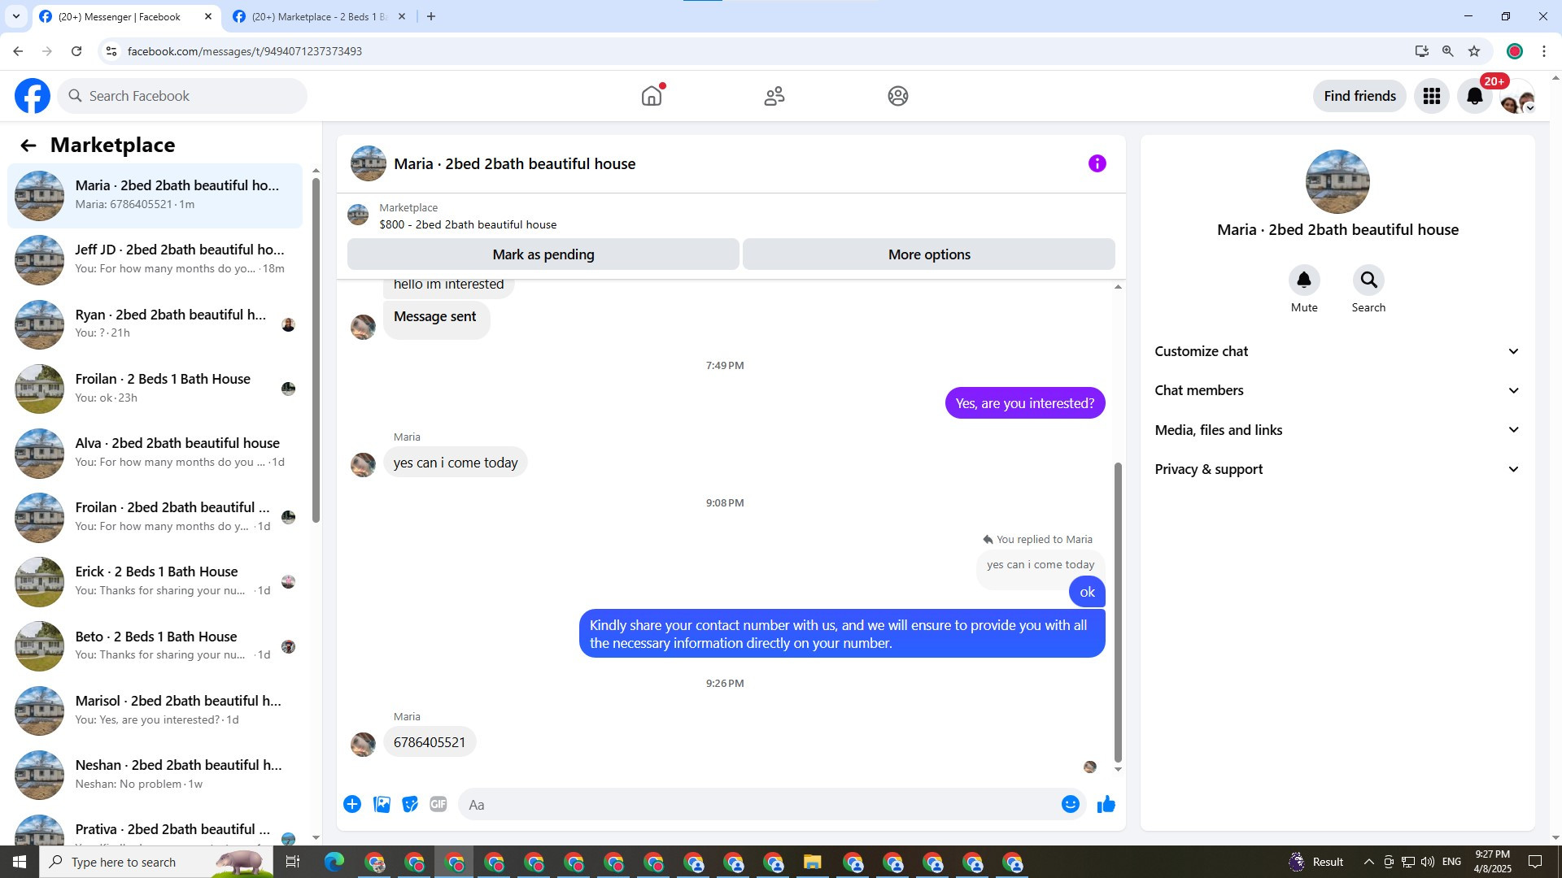The image size is (1562, 878).
Task: Click the message input field
Action: 757,804
